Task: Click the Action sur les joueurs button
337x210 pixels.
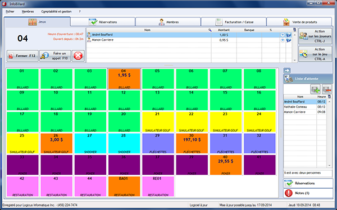Action: 315,36
